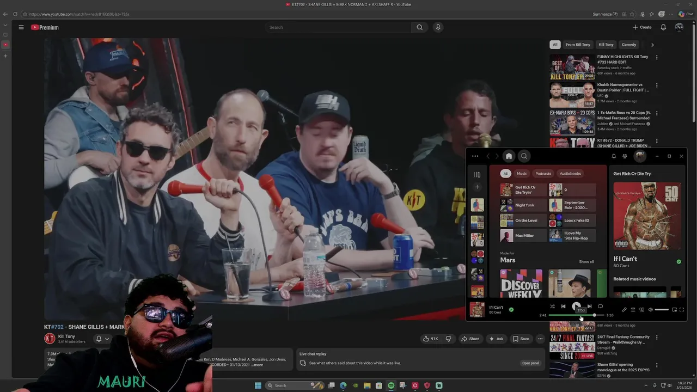This screenshot has width=697, height=392.
Task: Open more actions ellipsis beside Save
Action: [540, 339]
